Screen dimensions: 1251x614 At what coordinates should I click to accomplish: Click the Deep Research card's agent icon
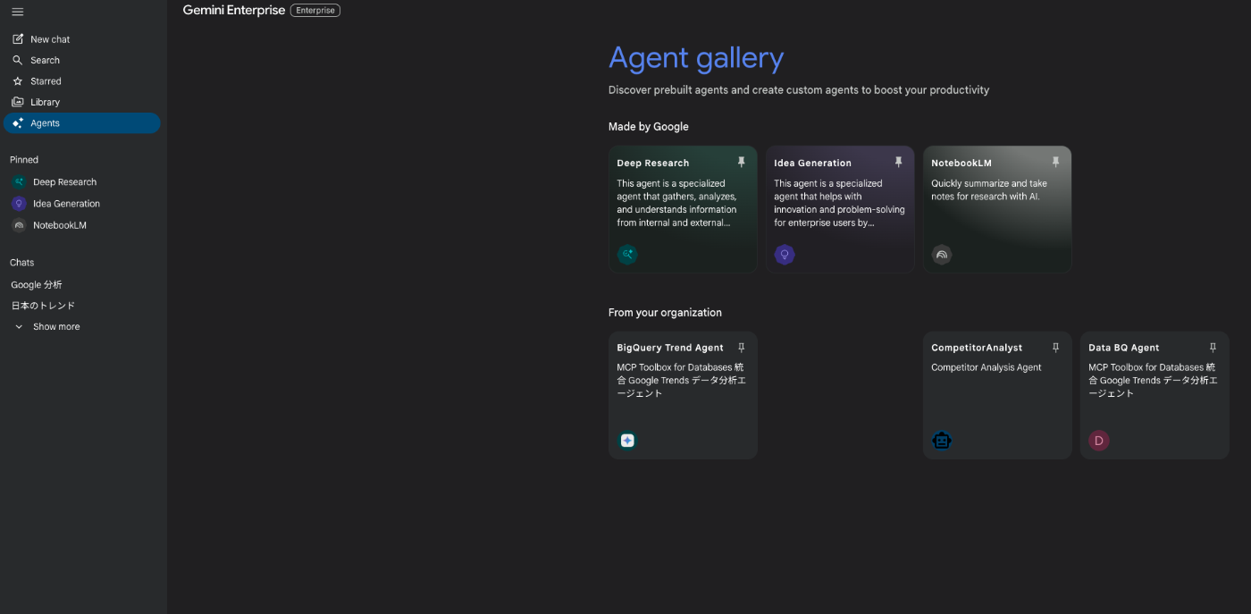tap(627, 255)
